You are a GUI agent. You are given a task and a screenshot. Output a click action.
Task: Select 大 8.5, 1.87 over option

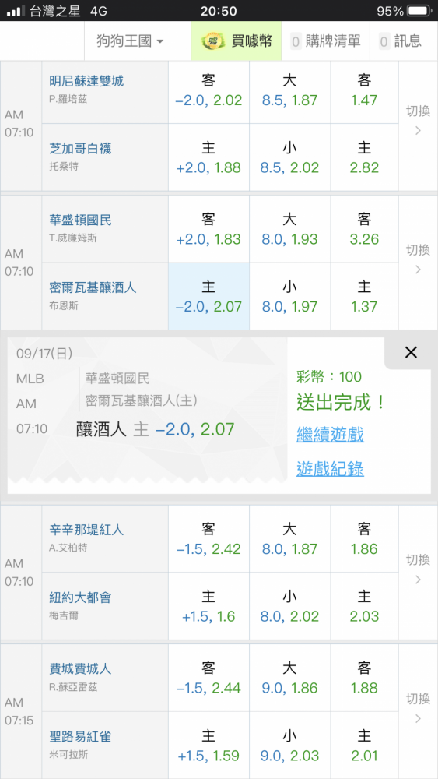(x=289, y=91)
